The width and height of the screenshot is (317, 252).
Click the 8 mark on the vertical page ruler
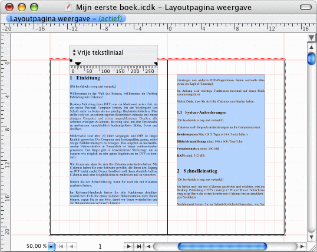click(7, 130)
